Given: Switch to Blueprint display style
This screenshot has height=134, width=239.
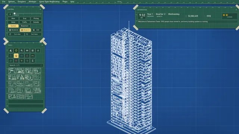Looking at the screenshot, I should point(25,30).
